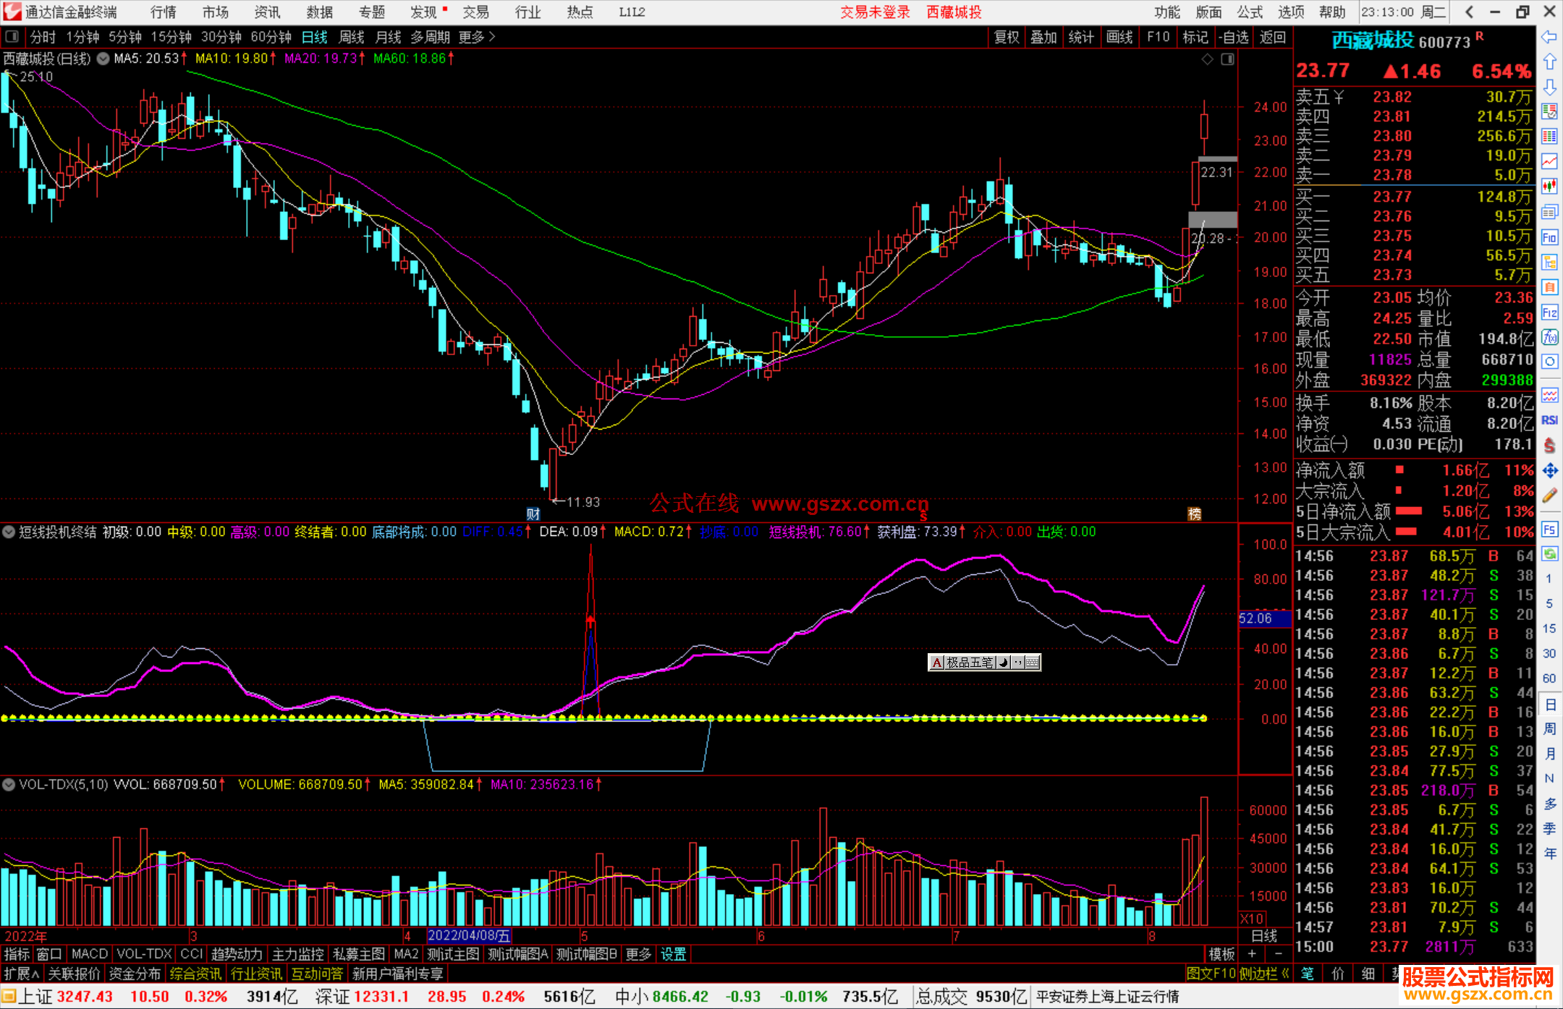The image size is (1563, 1009).
Task: Open the f(x) formula manager icon
Action: [1549, 336]
